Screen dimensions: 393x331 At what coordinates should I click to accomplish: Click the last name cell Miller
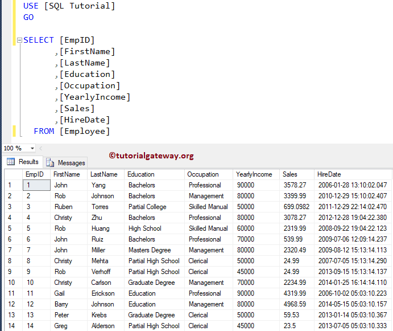tap(106, 250)
